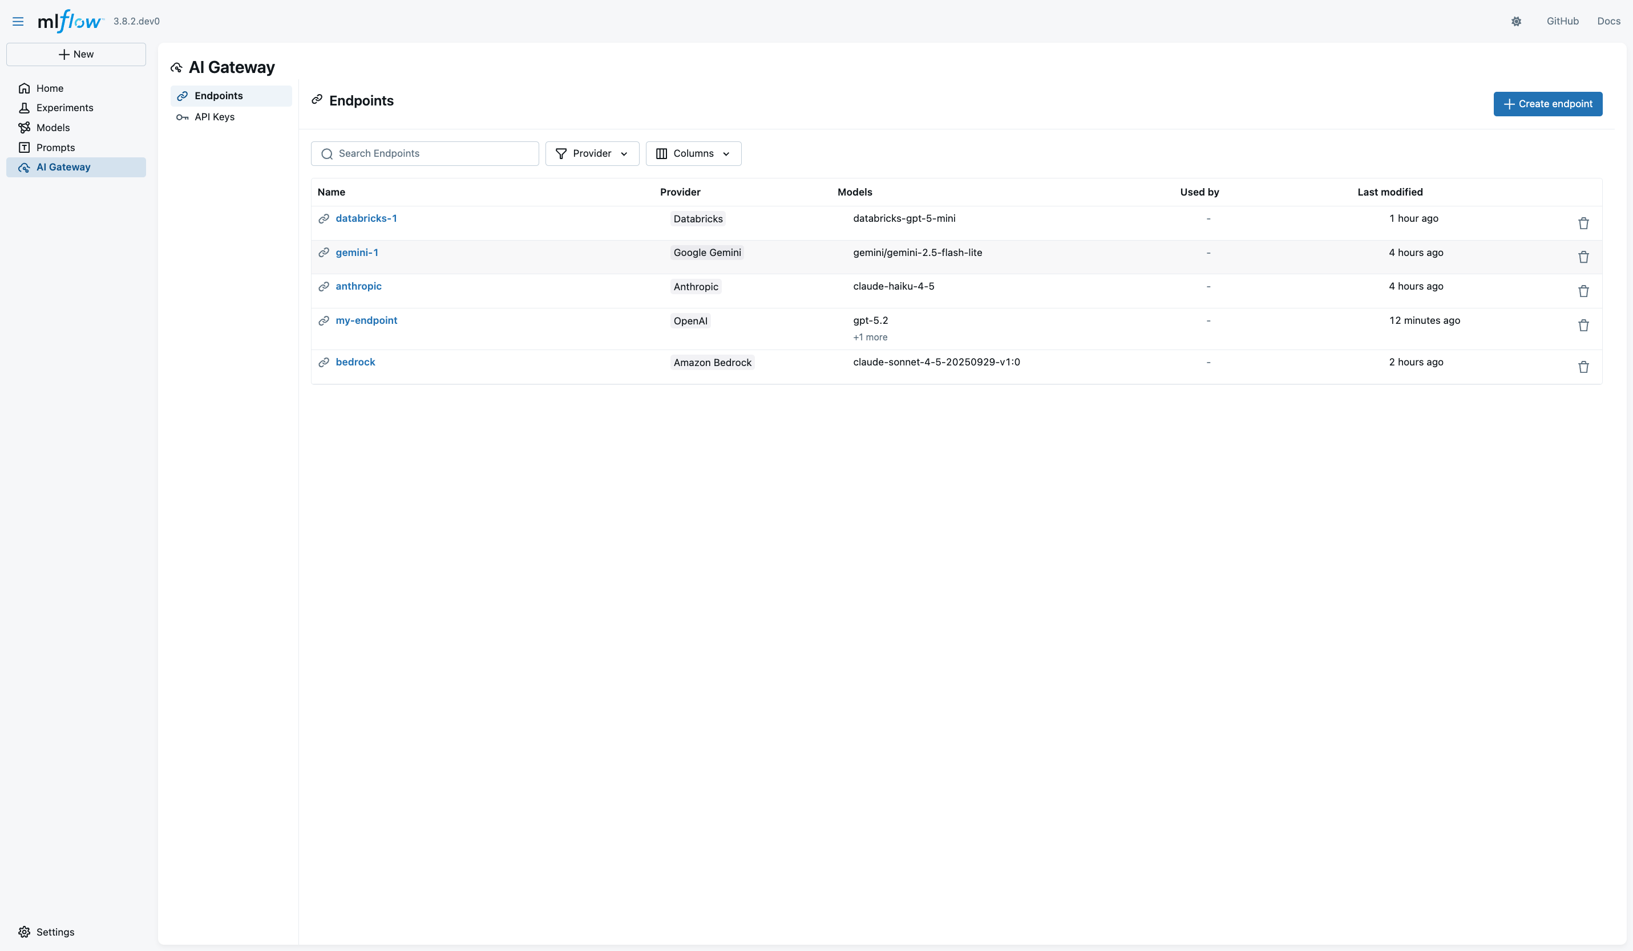
Task: Delete the databricks-1 endpoint via trash icon
Action: click(x=1583, y=223)
